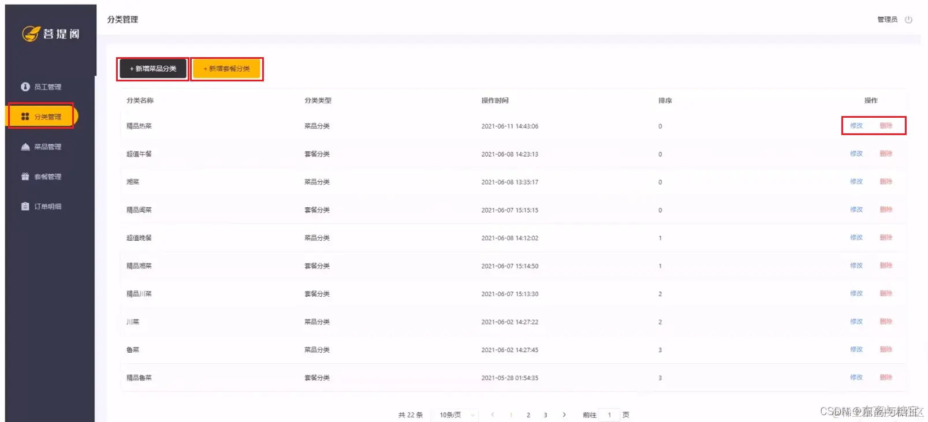The height and width of the screenshot is (422, 928).
Task: Go to page 3 in pagination
Action: (545, 415)
